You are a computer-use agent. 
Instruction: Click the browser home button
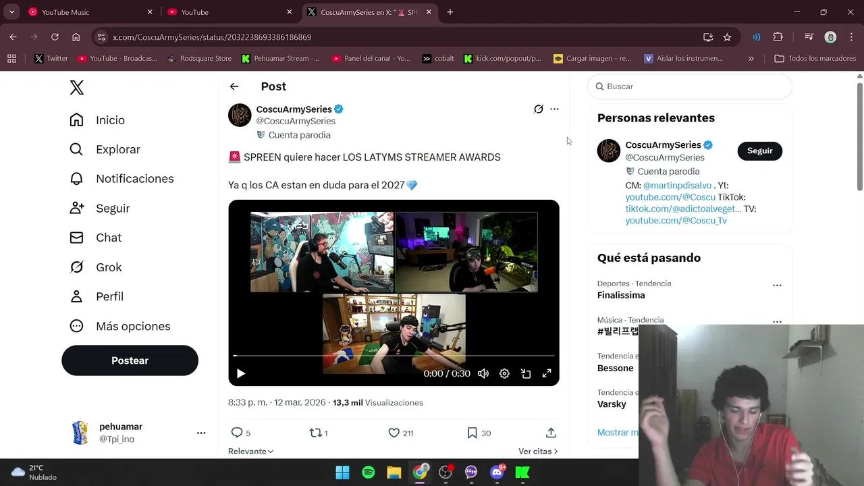[x=76, y=37]
